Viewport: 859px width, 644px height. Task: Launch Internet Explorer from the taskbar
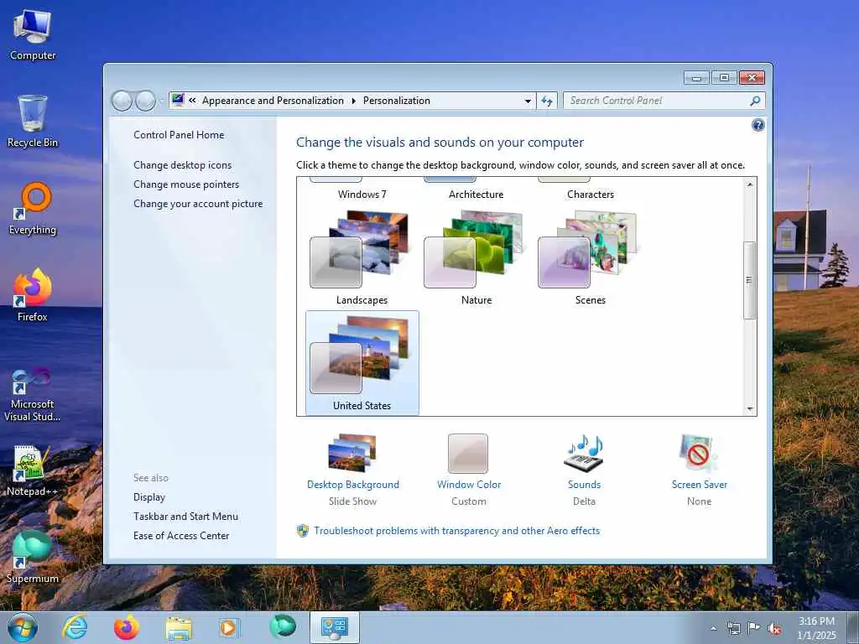tap(75, 627)
